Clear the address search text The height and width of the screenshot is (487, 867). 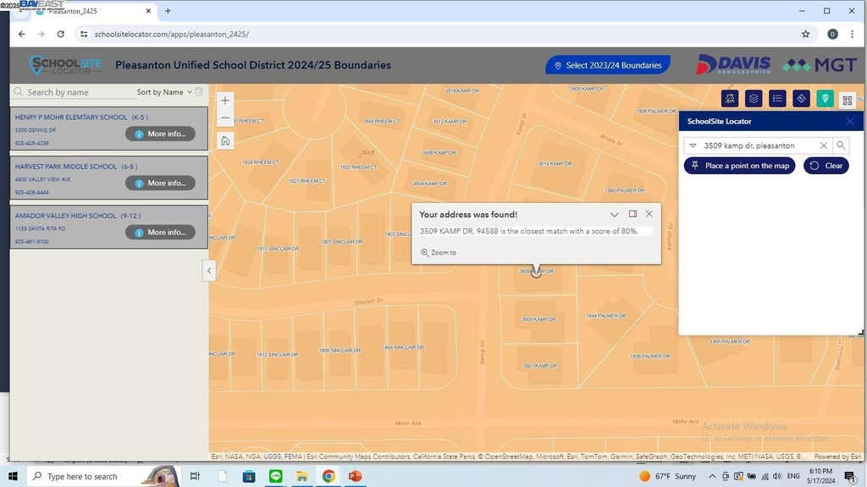pyautogui.click(x=823, y=145)
